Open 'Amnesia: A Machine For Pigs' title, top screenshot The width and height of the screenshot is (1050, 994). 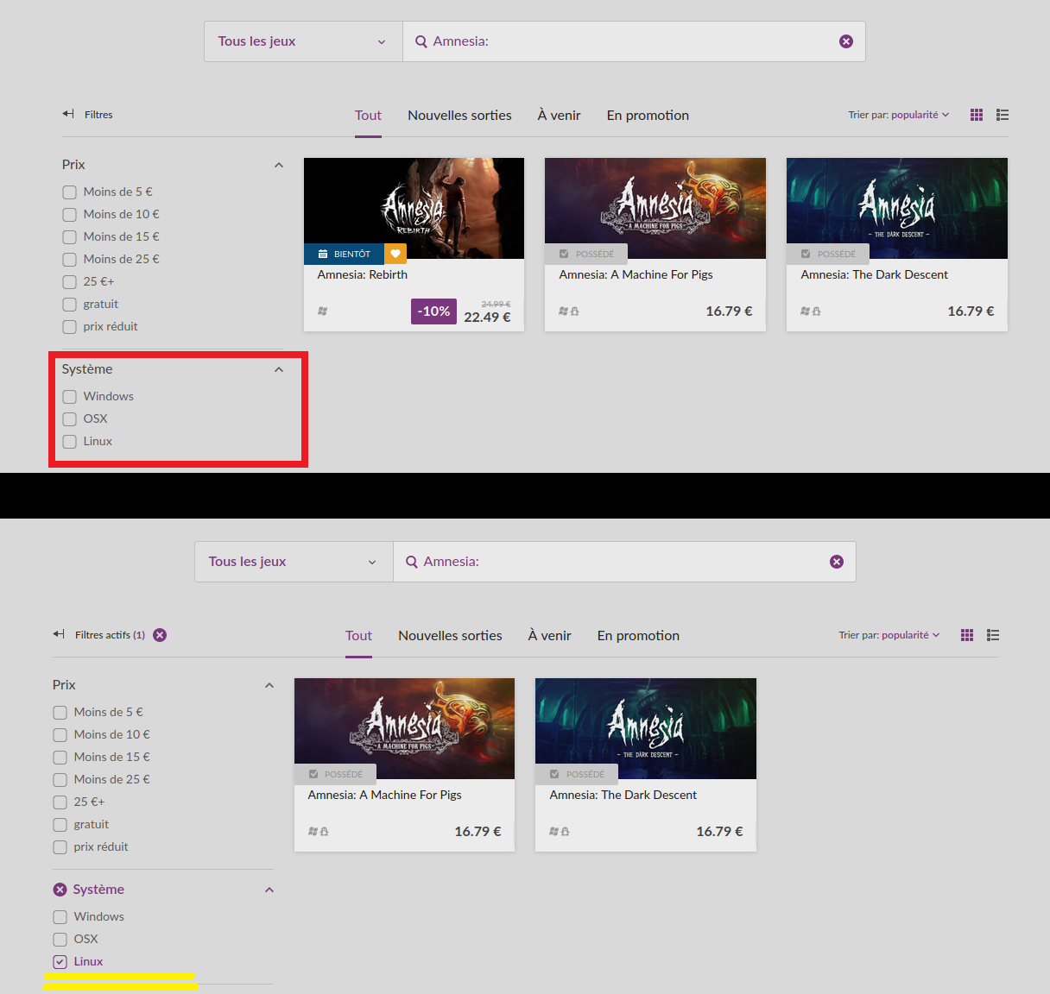click(x=636, y=274)
